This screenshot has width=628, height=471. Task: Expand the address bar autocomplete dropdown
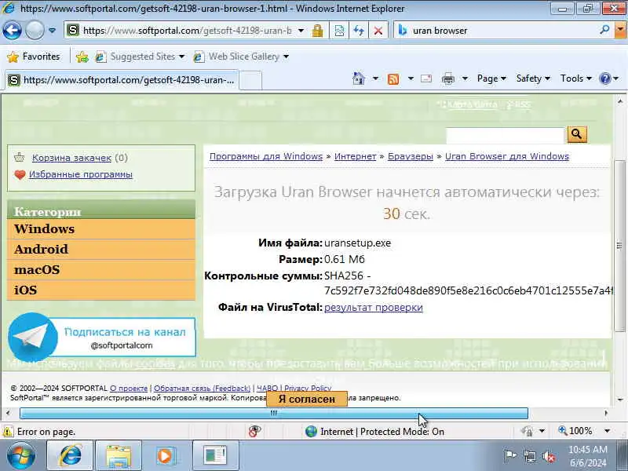301,31
